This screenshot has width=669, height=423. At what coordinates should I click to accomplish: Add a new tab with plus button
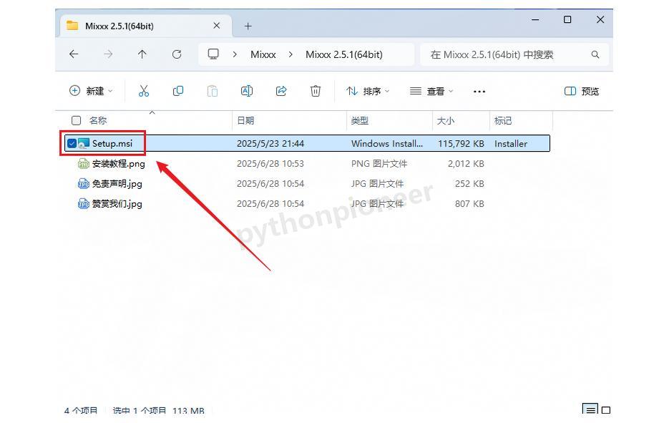click(x=248, y=26)
